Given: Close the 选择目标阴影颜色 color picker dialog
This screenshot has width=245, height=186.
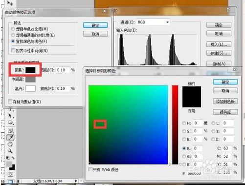Looking at the screenshot, I should click(x=234, y=69).
